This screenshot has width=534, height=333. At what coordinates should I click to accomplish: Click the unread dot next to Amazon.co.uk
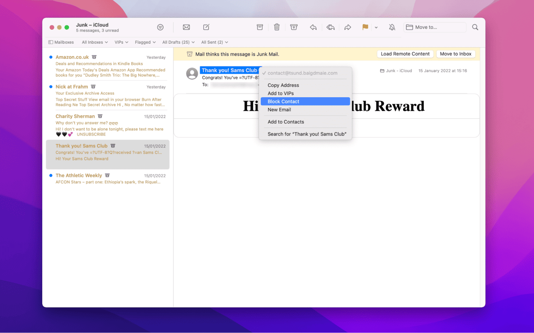(51, 57)
